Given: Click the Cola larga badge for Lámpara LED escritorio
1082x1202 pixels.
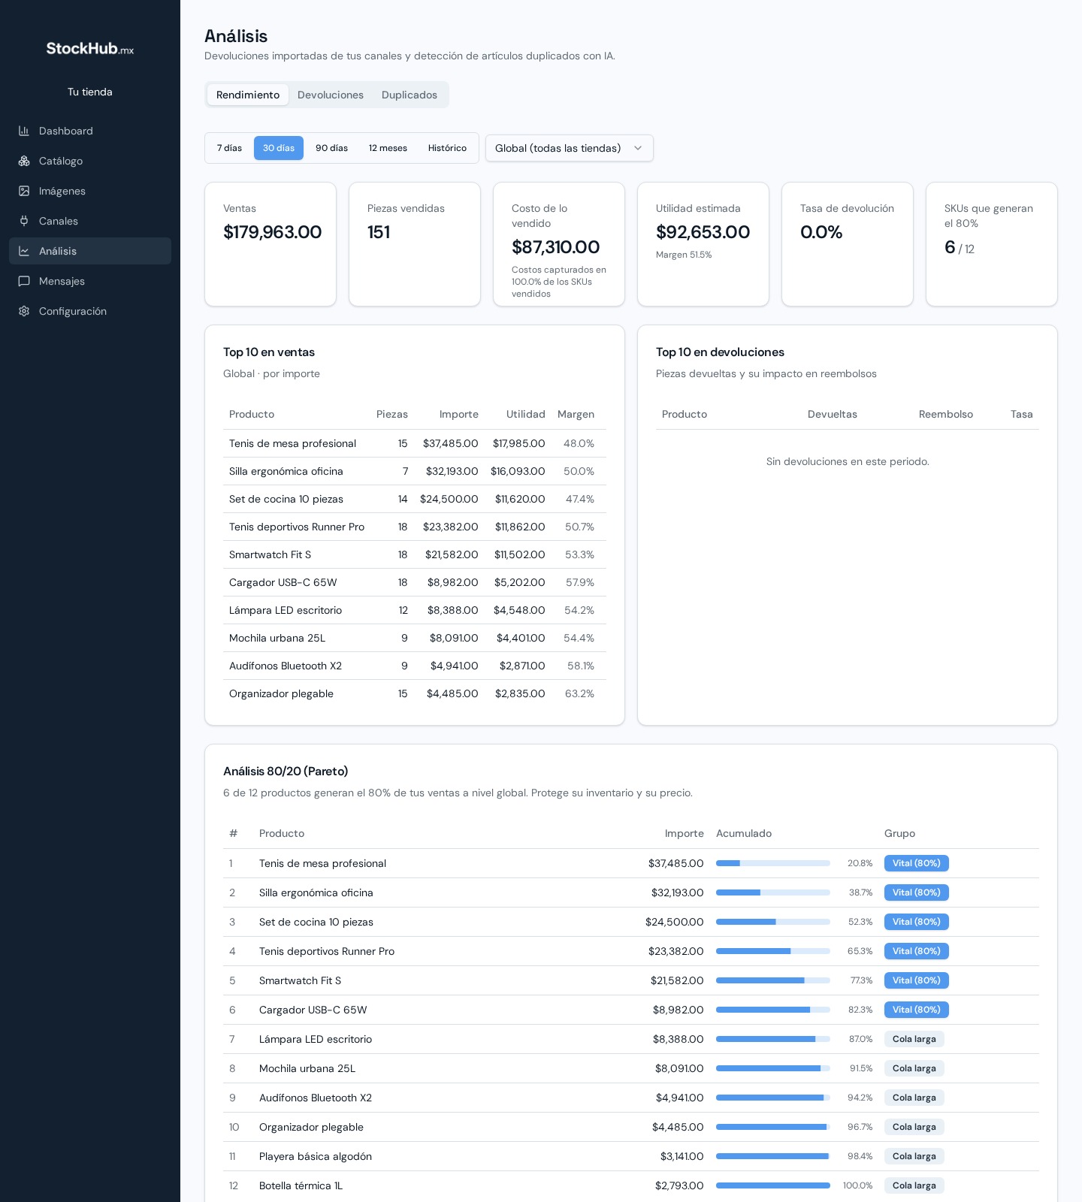Looking at the screenshot, I should (914, 1039).
